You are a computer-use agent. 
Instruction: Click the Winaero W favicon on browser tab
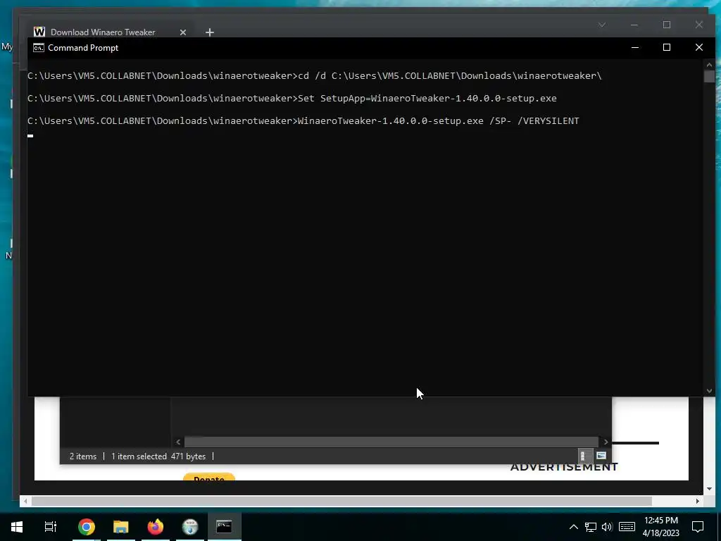(x=39, y=32)
